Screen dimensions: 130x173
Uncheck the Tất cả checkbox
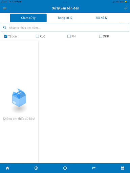[x=6, y=36]
